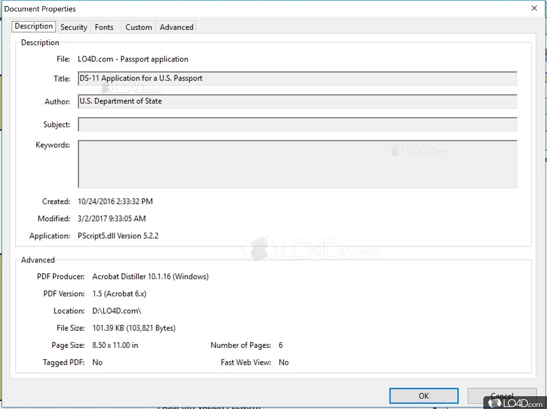The width and height of the screenshot is (547, 409).
Task: Click the 'Fast Web View:' label
Action: 246,362
